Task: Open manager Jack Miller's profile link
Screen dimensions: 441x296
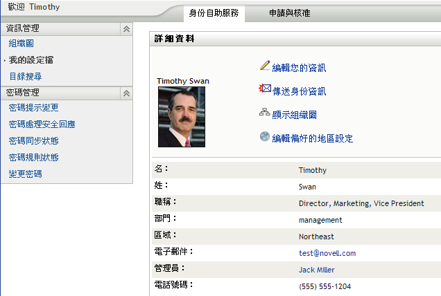Action: (x=317, y=270)
